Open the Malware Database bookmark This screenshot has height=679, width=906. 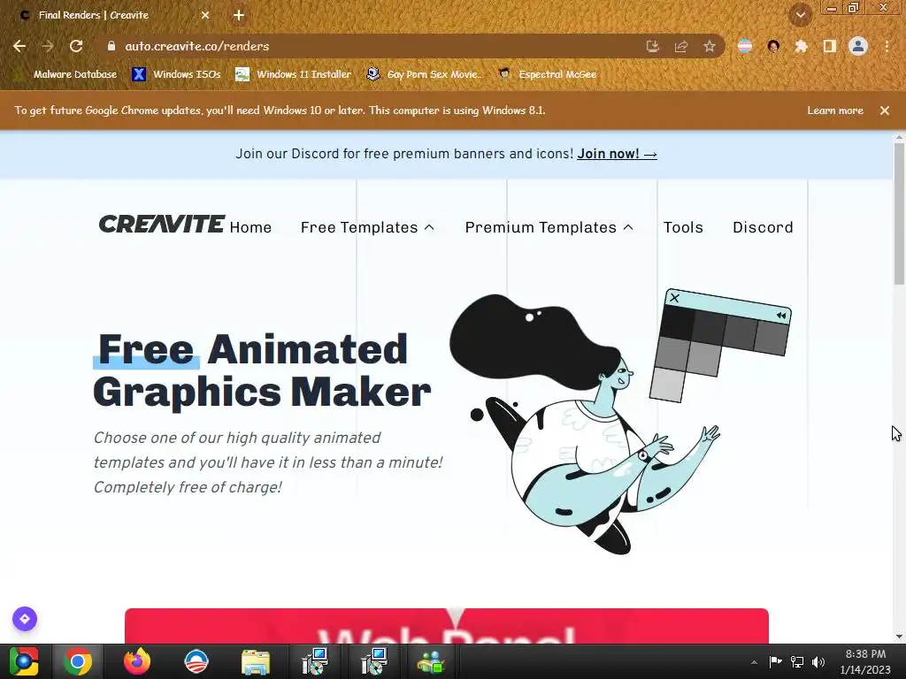[x=67, y=74]
